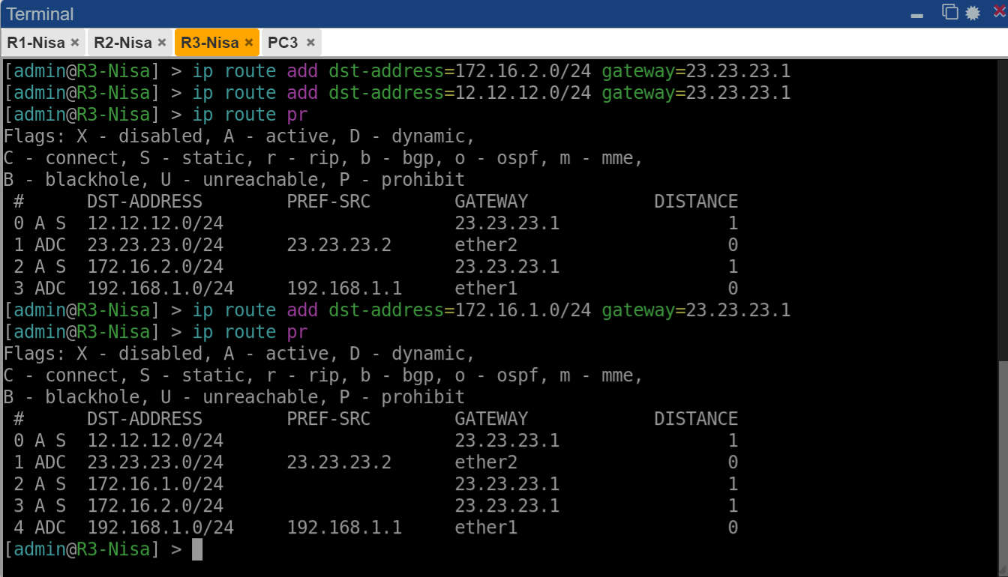Click the command adding 12.12.12.0/24 route

pos(491,93)
